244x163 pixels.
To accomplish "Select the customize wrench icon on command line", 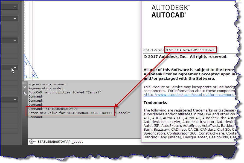I will (25, 93).
